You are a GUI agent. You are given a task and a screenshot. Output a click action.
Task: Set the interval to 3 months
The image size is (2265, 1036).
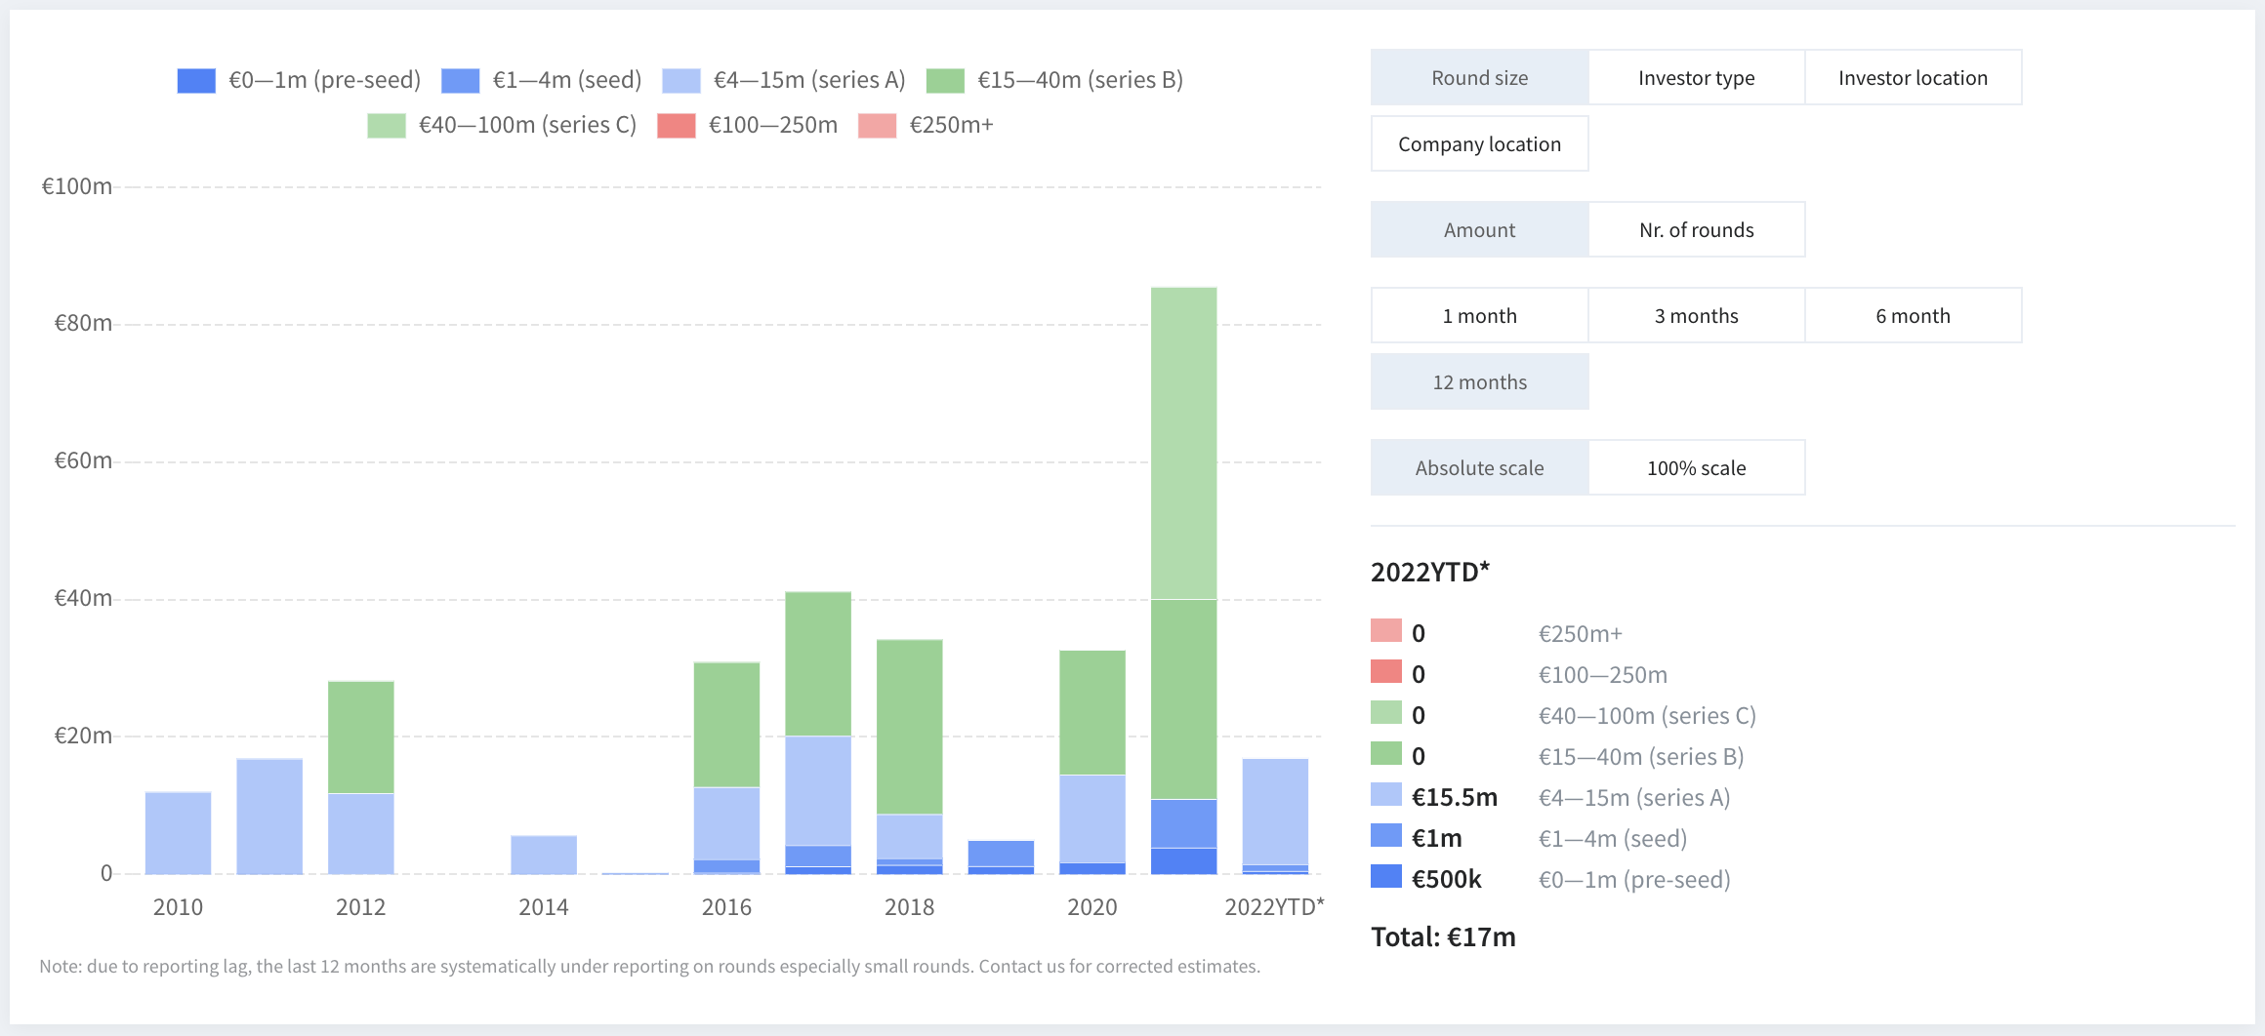click(x=1696, y=316)
